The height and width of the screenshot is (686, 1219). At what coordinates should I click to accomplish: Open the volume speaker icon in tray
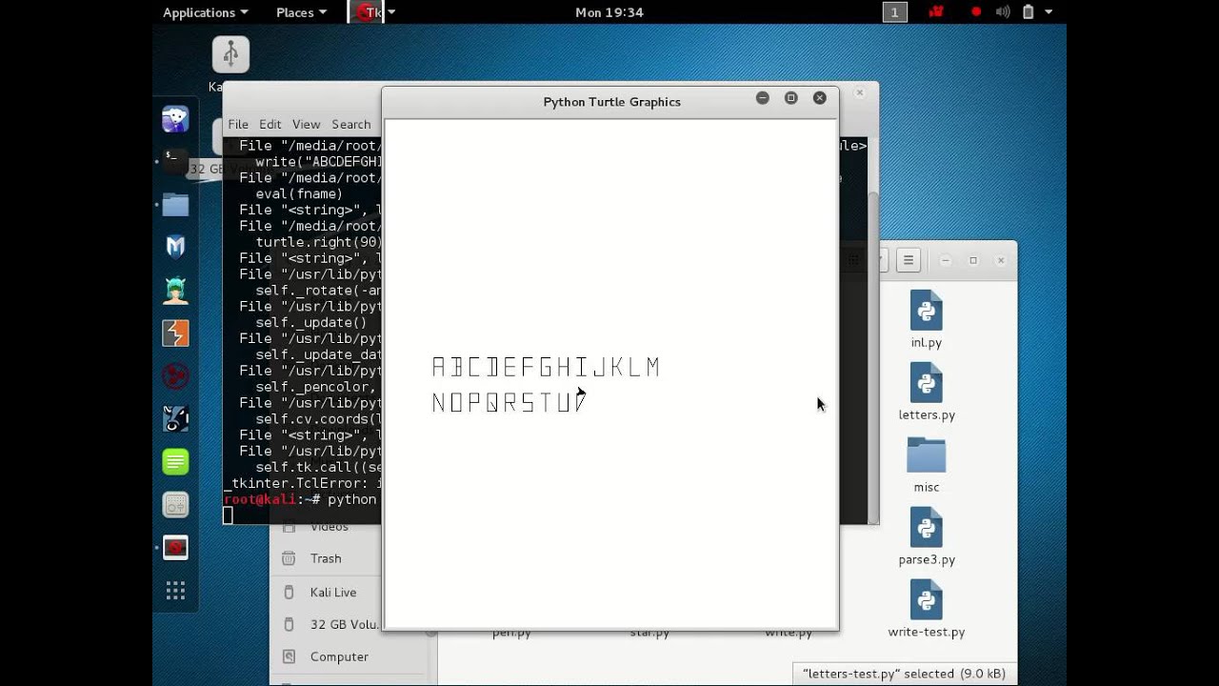click(x=1002, y=12)
